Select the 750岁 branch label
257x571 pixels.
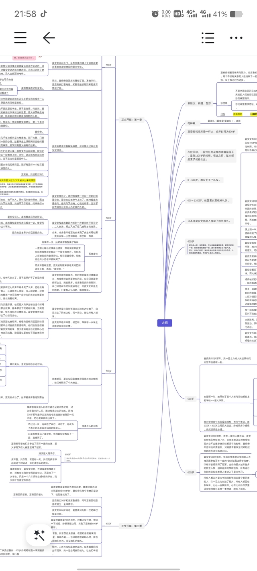click(x=108, y=65)
